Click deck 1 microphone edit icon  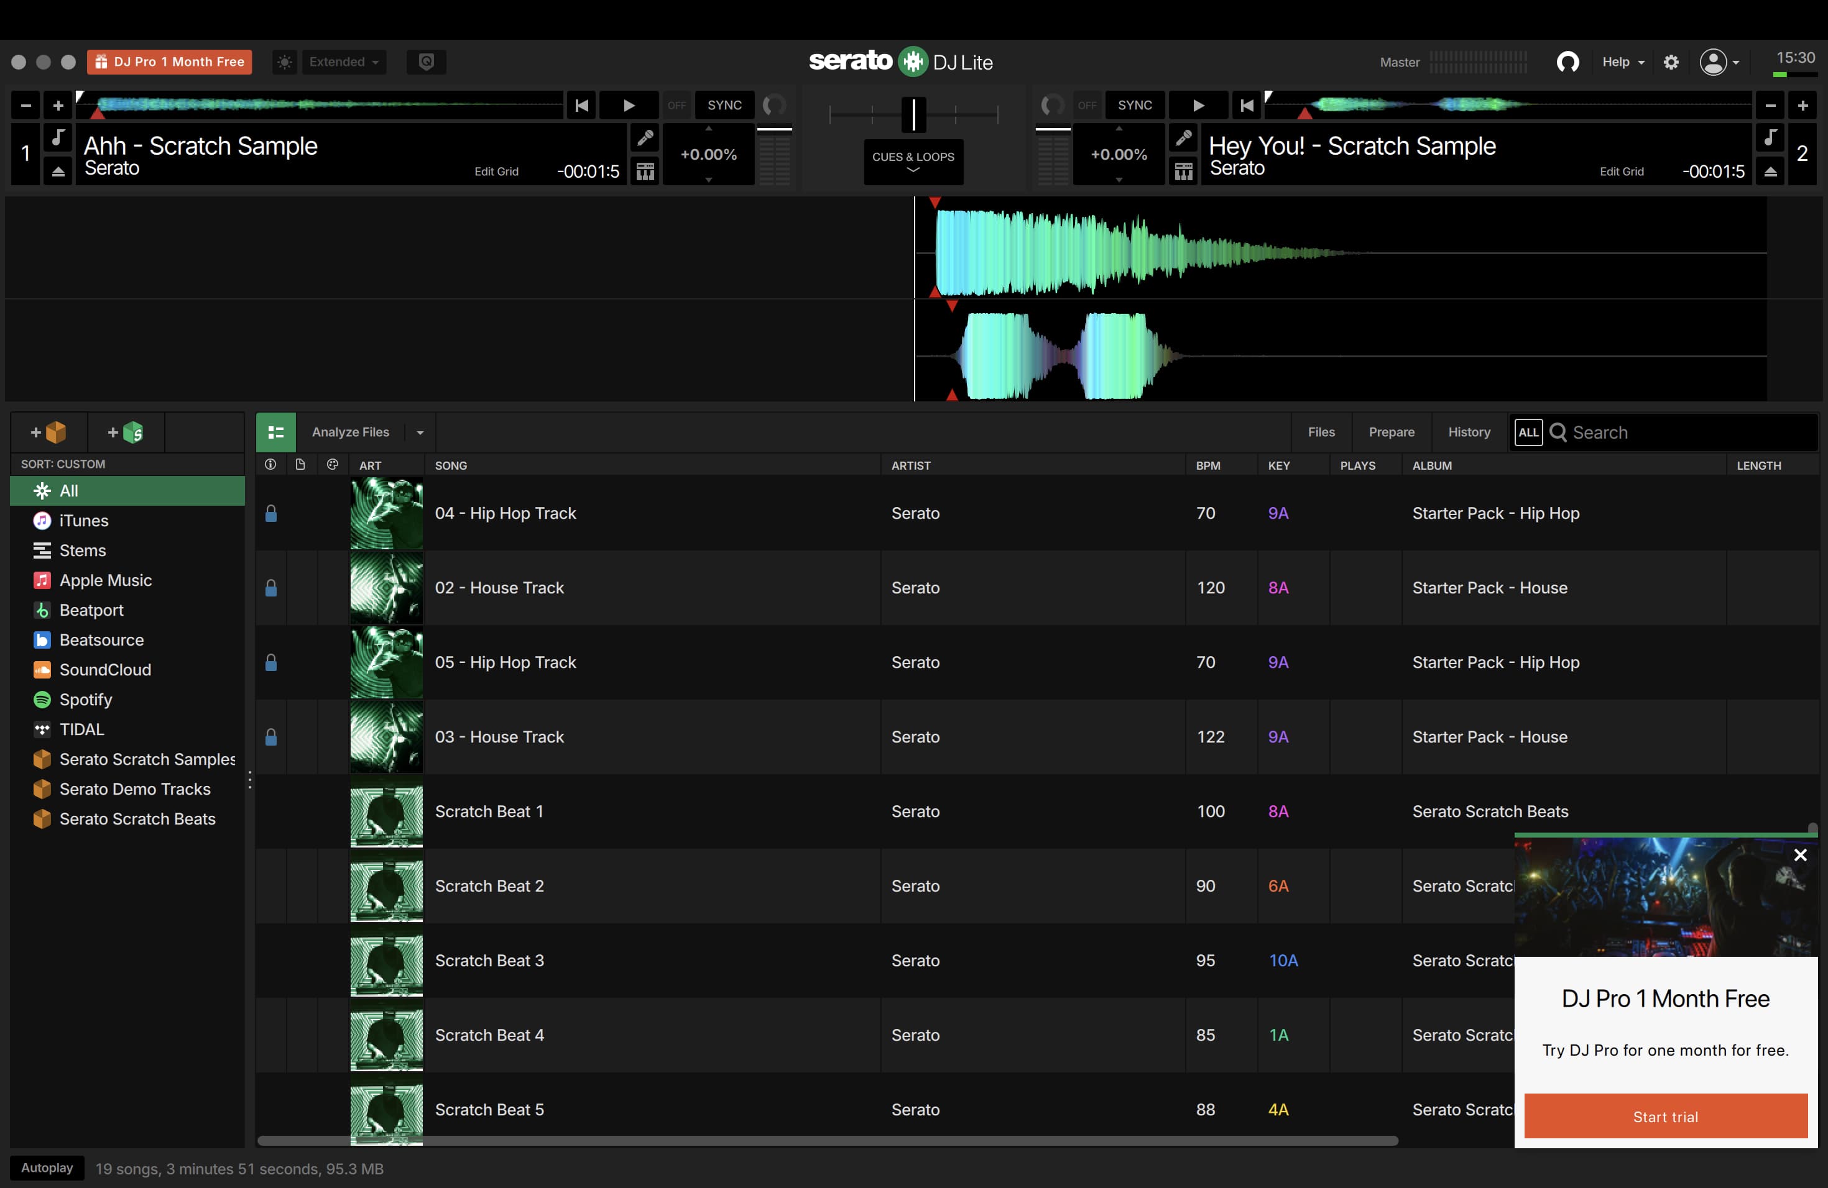coord(645,138)
